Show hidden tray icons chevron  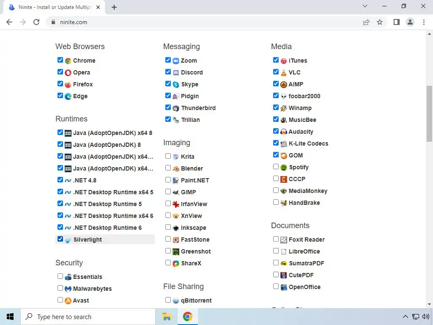pyautogui.click(x=405, y=317)
